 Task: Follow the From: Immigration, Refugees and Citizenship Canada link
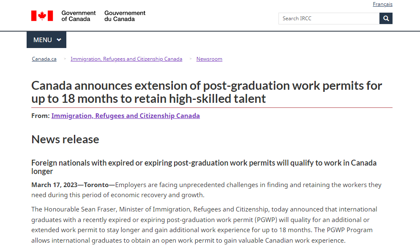pos(125,115)
